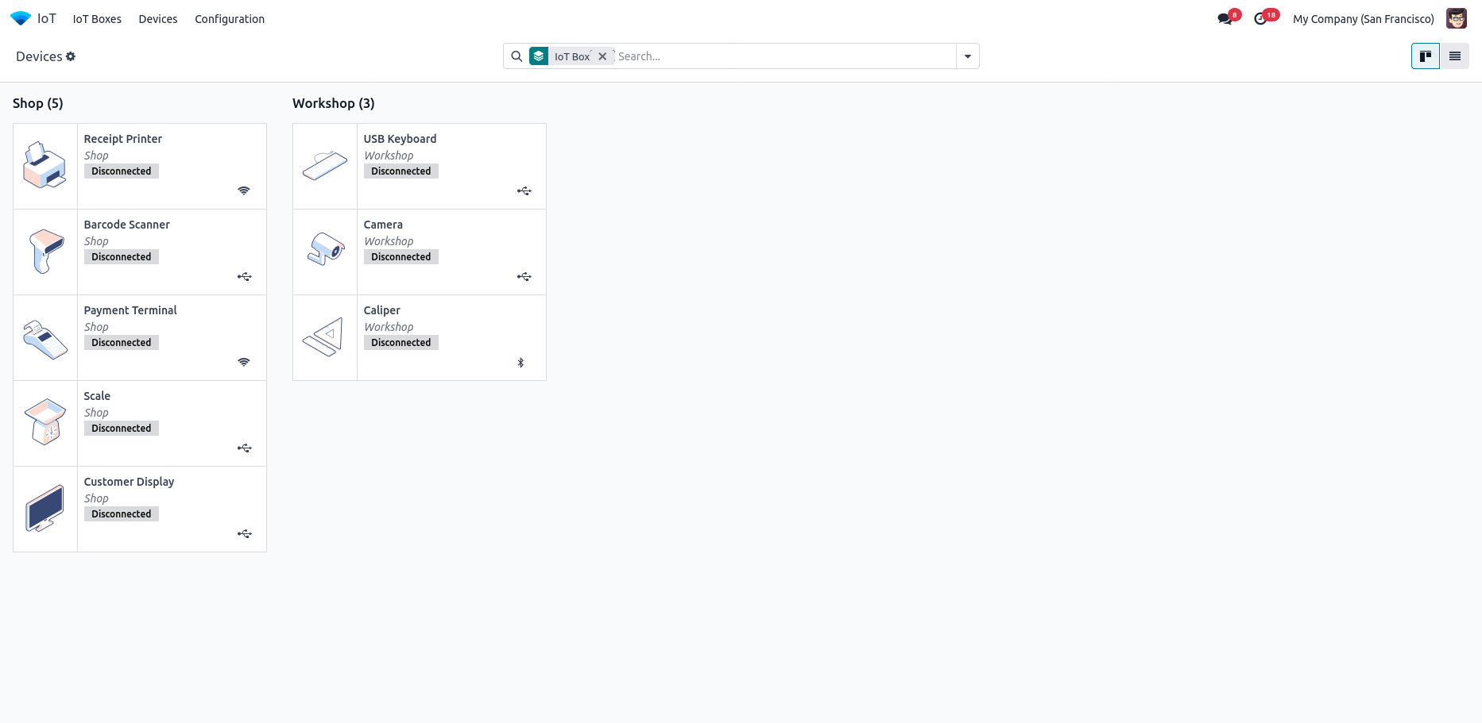1482x723 pixels.
Task: Switch to kanban view
Action: click(1425, 56)
